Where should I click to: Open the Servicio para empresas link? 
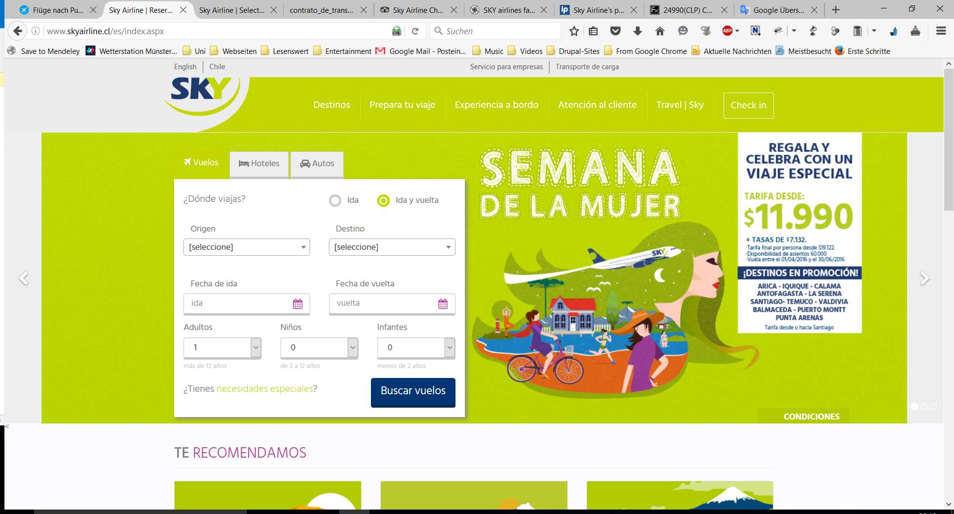click(506, 67)
